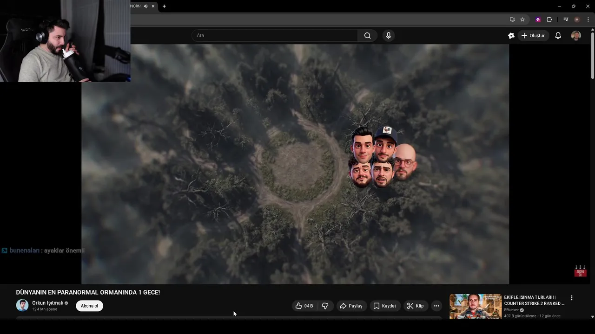Viewport: 595px width, 334px height.
Task: Bookmark the page with the star icon
Action: pyautogui.click(x=522, y=19)
